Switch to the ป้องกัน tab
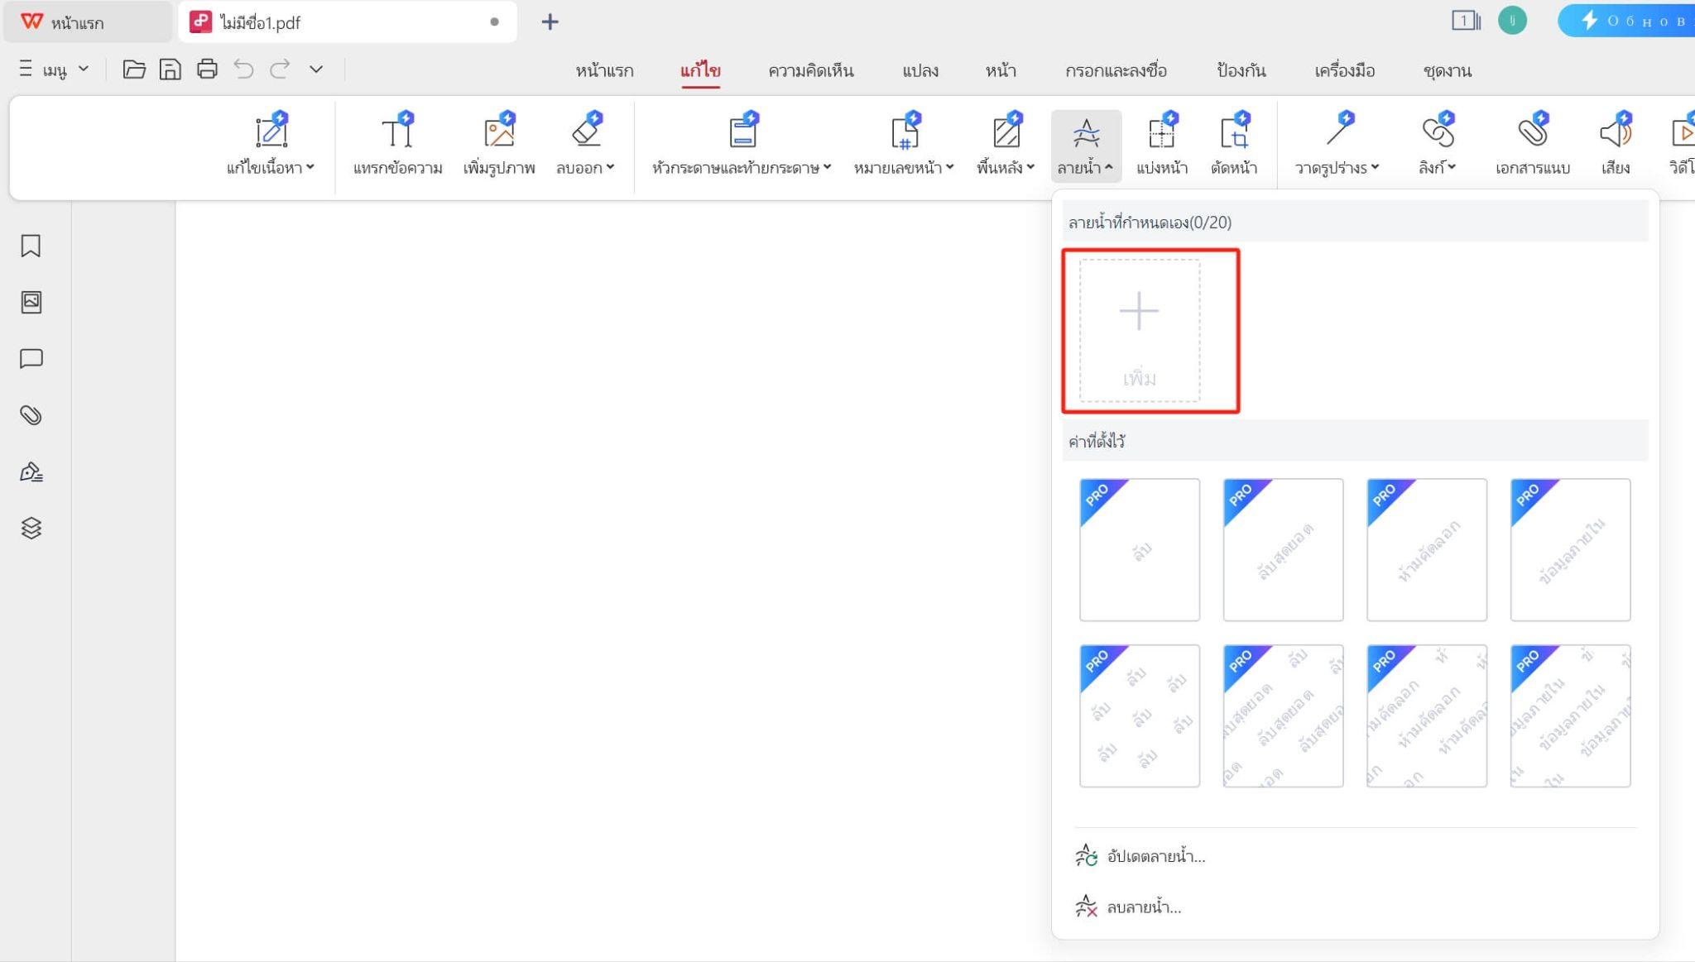 coord(1241,70)
